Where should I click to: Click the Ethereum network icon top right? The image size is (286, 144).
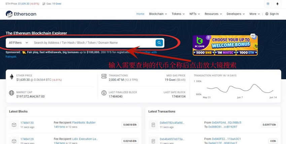click(x=278, y=4)
